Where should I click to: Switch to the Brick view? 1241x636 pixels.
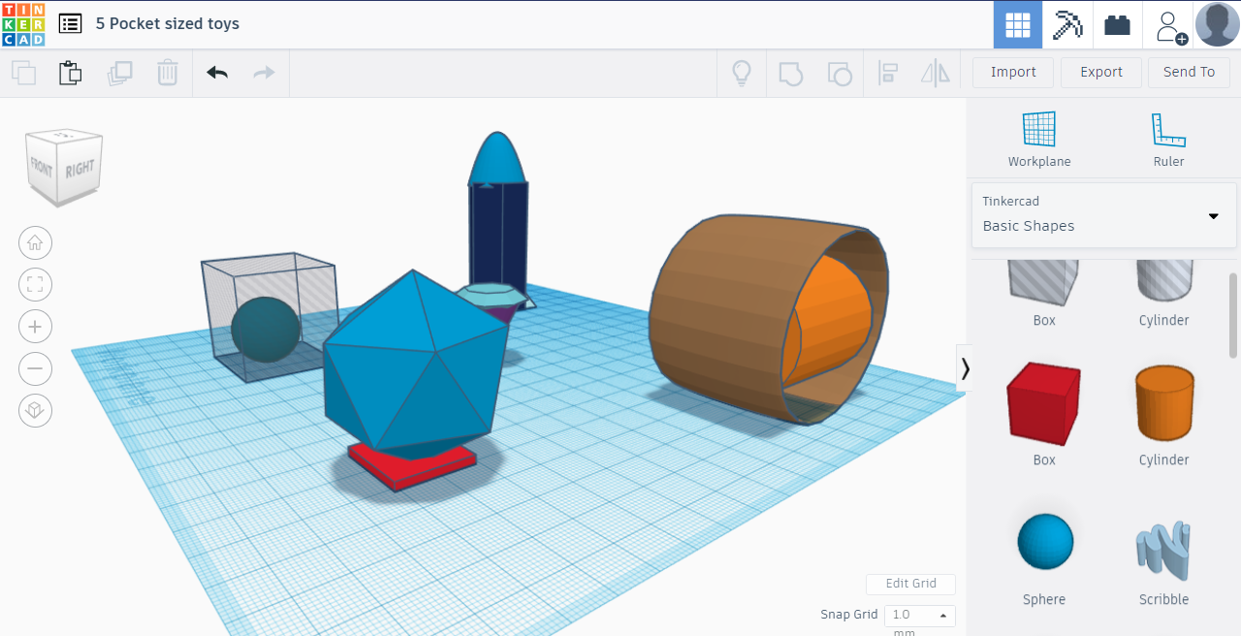[x=1117, y=24]
